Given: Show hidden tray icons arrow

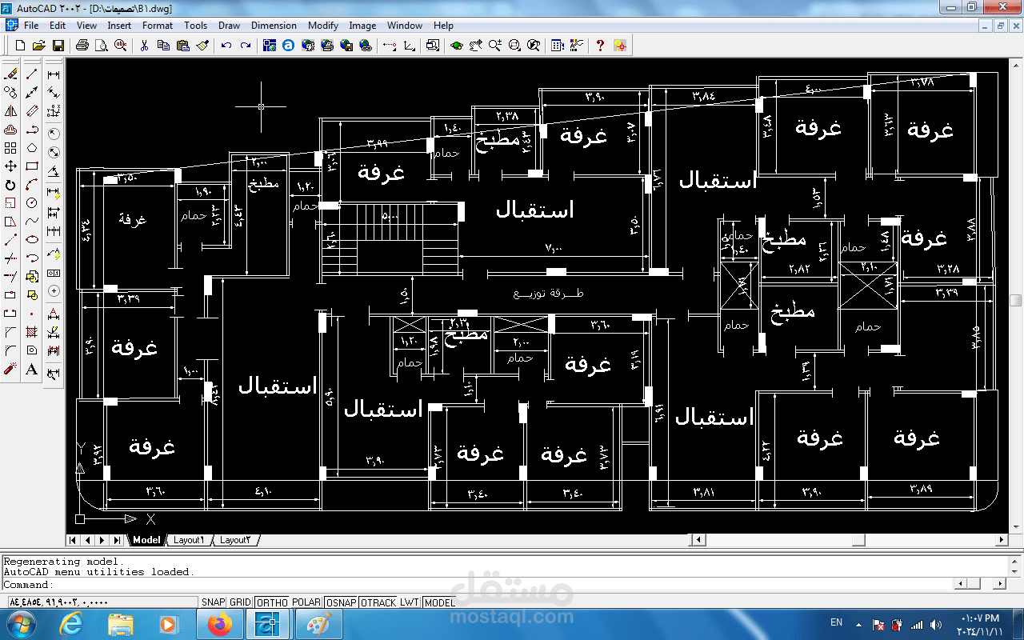Looking at the screenshot, I should pyautogui.click(x=858, y=624).
